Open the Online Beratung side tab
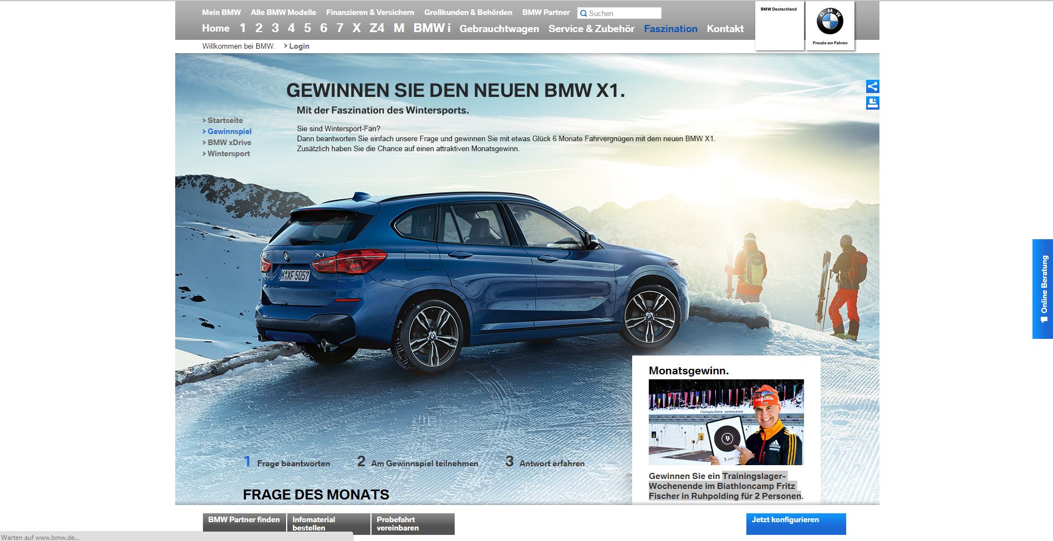 1042,288
